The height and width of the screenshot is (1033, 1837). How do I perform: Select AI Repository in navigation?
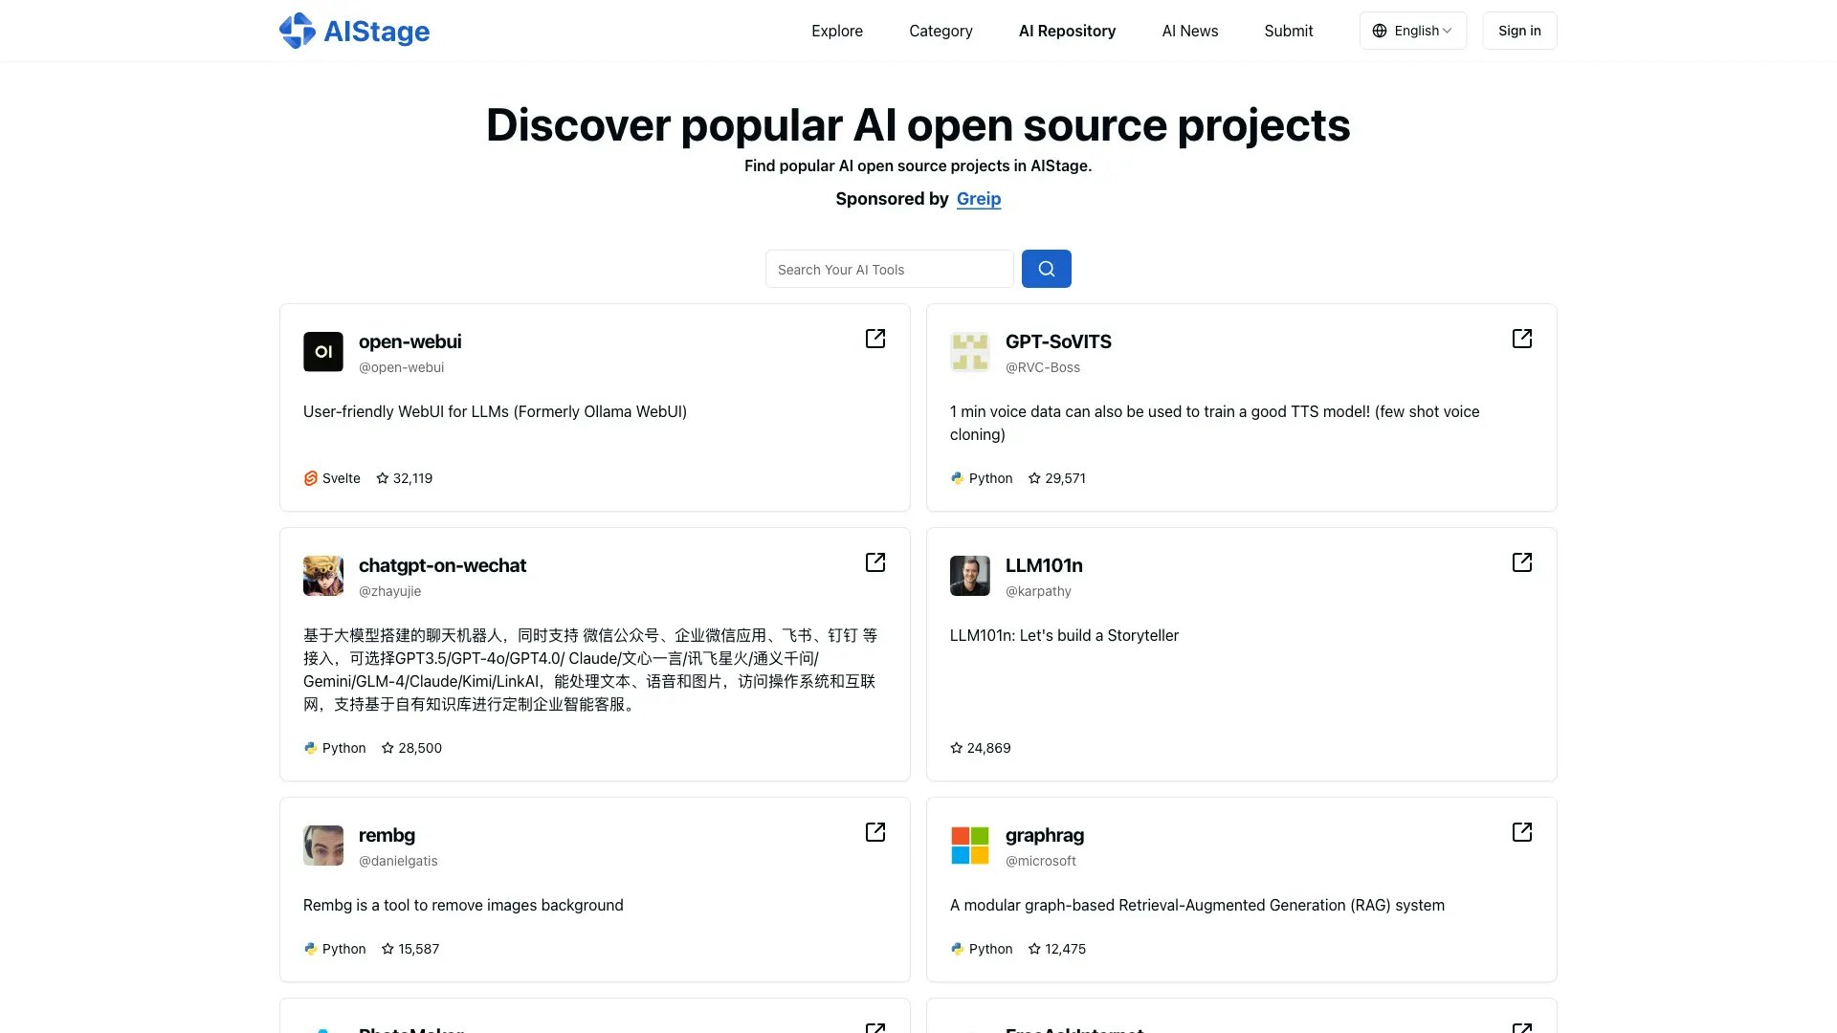point(1067,31)
